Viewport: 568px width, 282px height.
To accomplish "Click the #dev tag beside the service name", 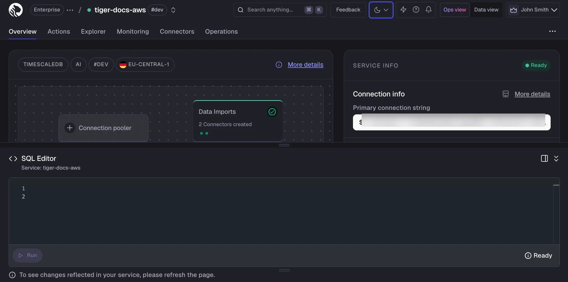I will click(x=157, y=10).
